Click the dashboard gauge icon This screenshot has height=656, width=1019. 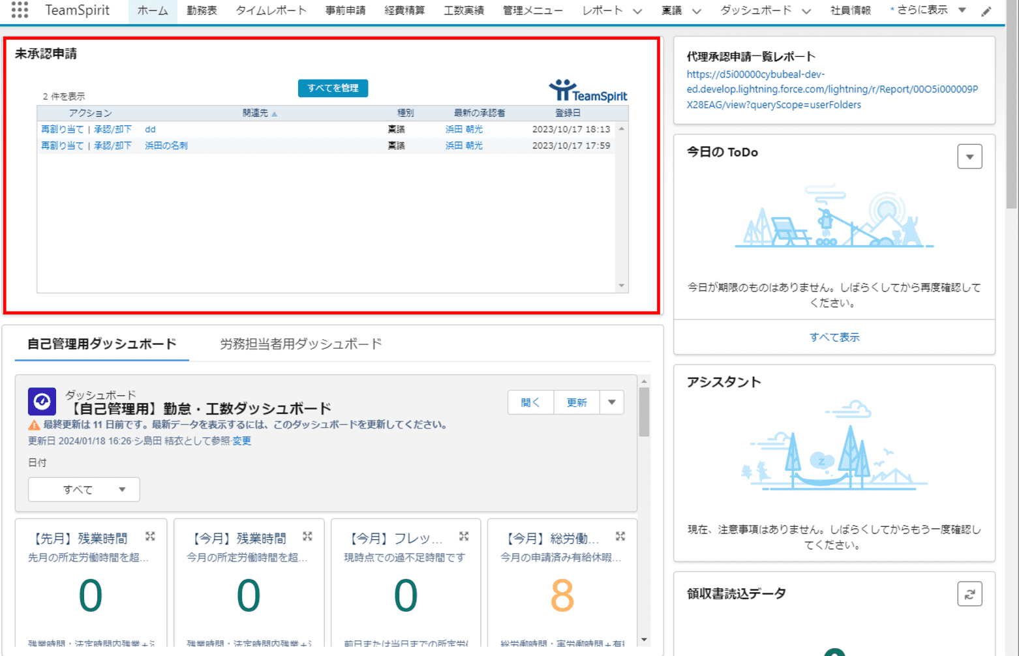point(42,402)
